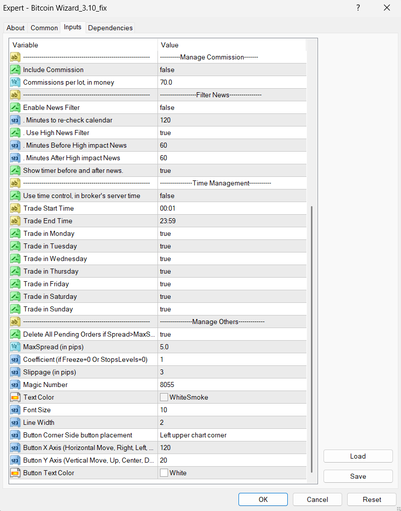The image size is (401, 511).
Task: Click the icon beside Use time control row
Action: click(15, 196)
